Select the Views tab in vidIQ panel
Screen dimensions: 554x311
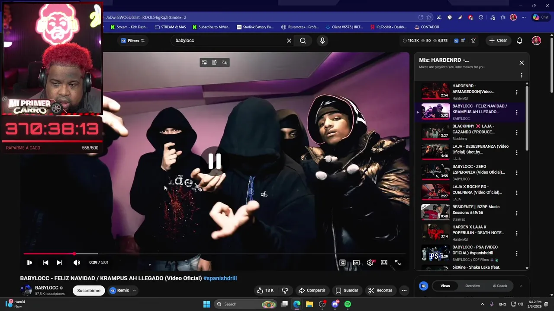point(445,286)
